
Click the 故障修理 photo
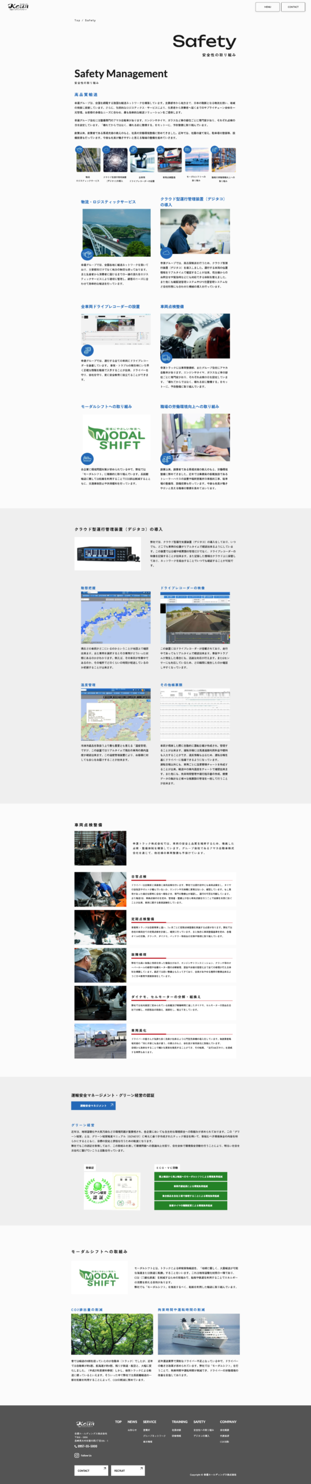(x=100, y=965)
